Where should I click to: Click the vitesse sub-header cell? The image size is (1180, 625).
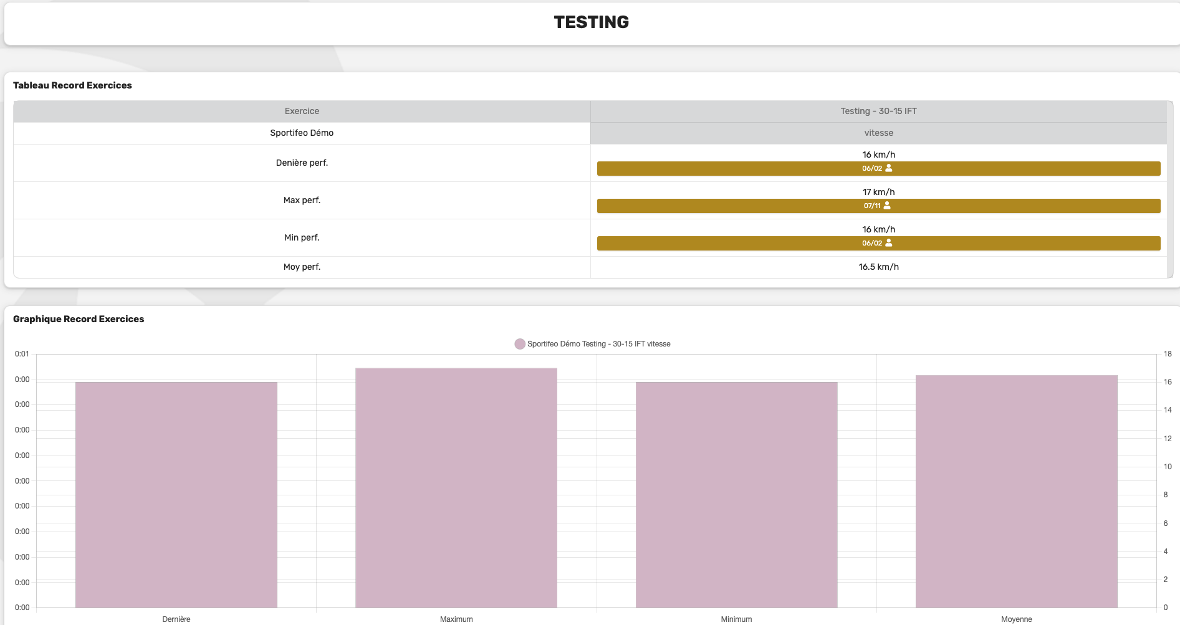pyautogui.click(x=878, y=133)
